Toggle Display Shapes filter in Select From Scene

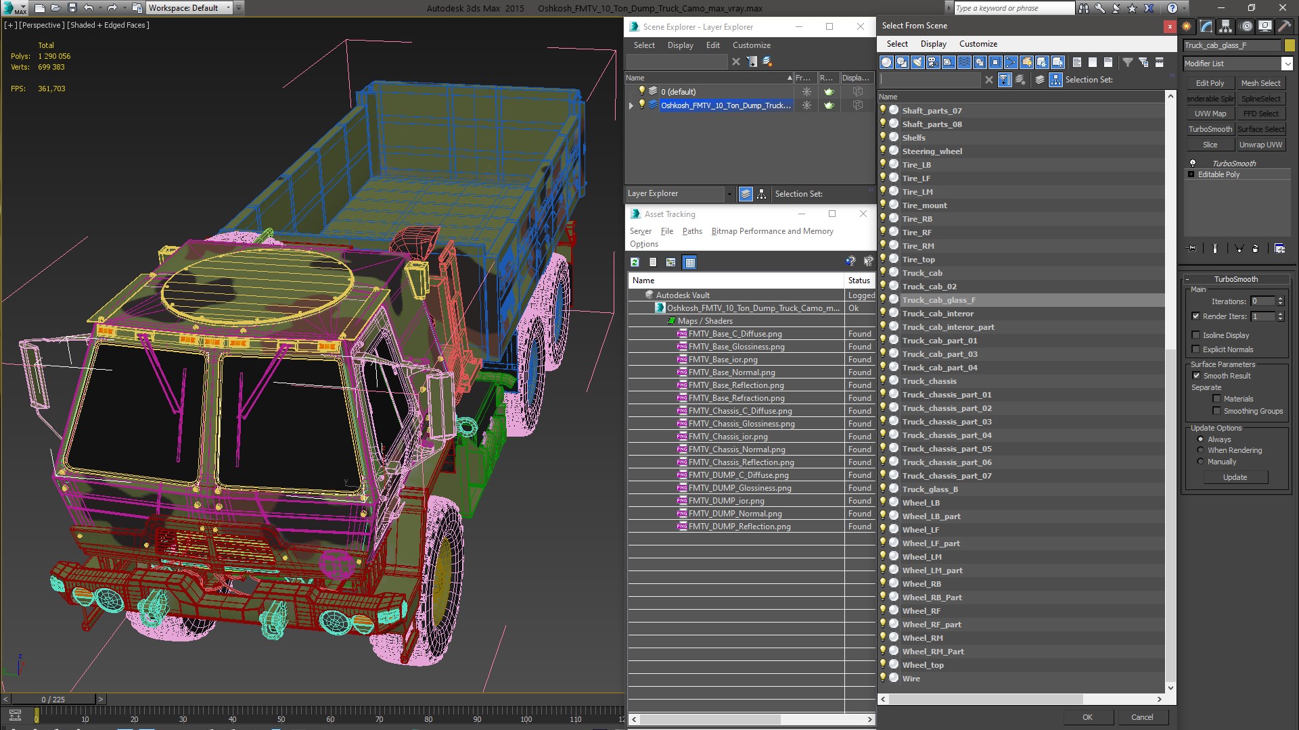[902, 62]
